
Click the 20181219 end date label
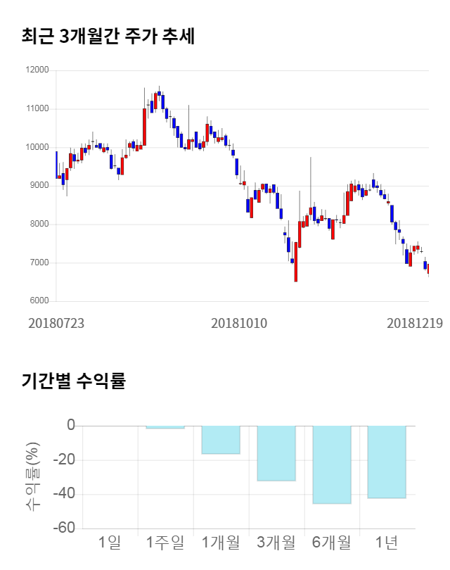[x=415, y=324]
